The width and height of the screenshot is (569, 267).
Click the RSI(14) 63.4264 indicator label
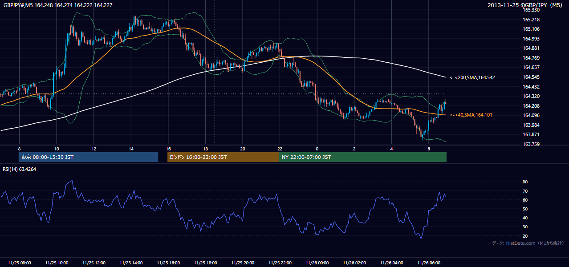pos(20,169)
